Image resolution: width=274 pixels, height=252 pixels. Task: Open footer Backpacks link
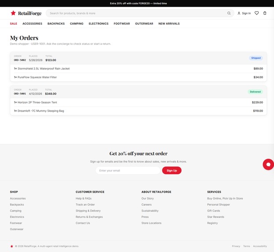[x=17, y=205]
